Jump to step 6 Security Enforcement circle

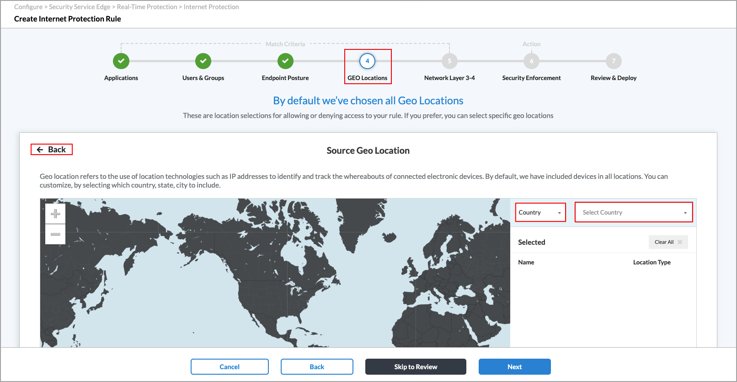click(531, 61)
